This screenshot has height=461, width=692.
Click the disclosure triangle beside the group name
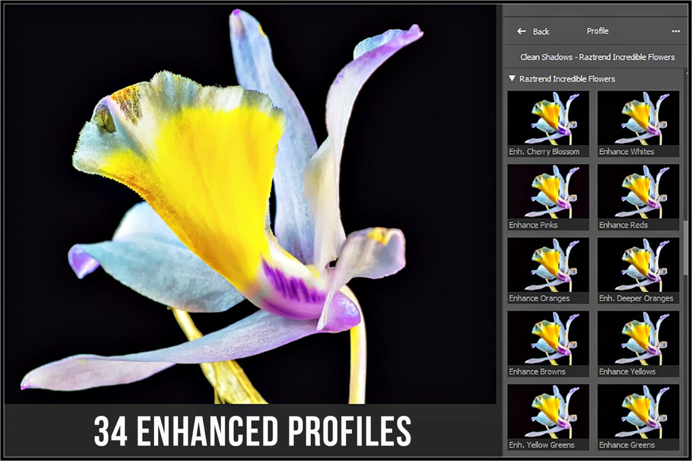pyautogui.click(x=512, y=79)
